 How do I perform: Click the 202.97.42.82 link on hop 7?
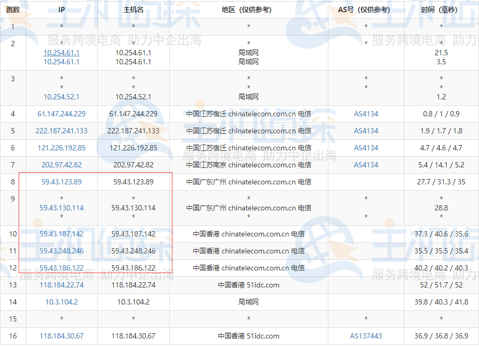pyautogui.click(x=61, y=165)
